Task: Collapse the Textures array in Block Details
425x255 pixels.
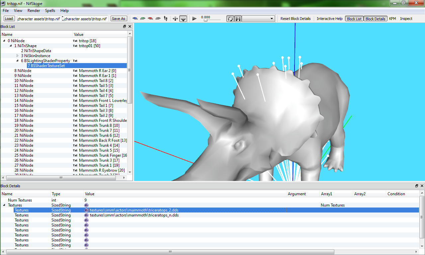Action: click(x=4, y=205)
